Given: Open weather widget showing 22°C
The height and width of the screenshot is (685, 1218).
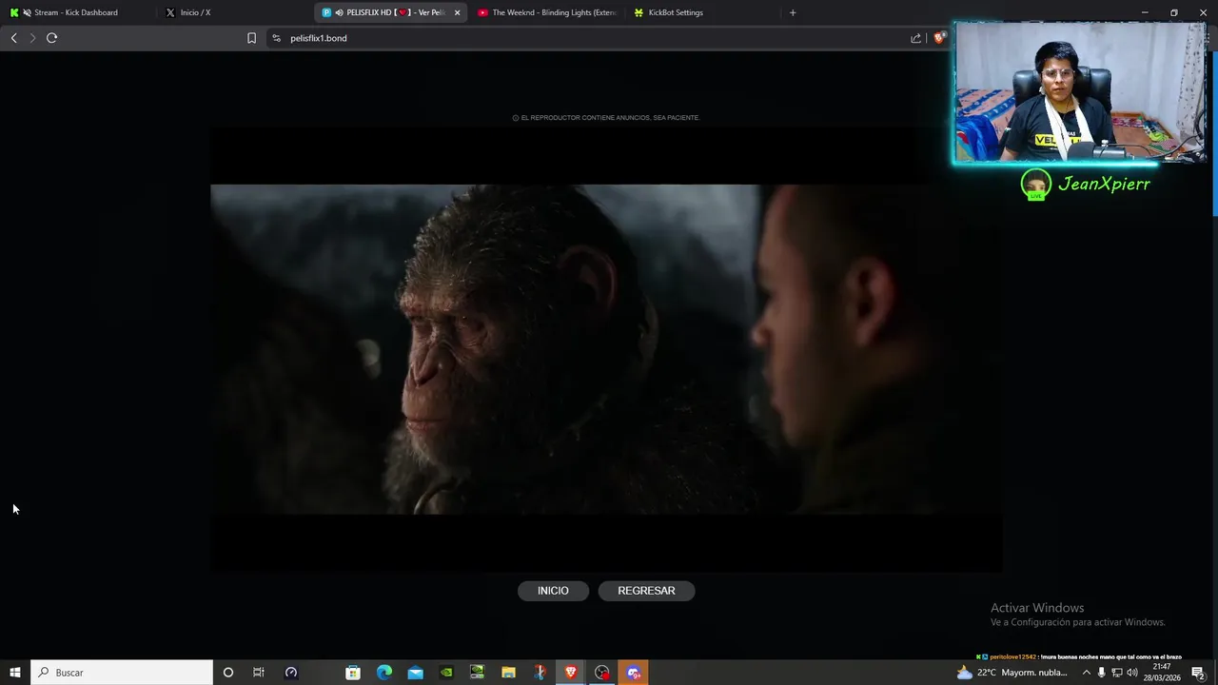Looking at the screenshot, I should [x=1014, y=673].
